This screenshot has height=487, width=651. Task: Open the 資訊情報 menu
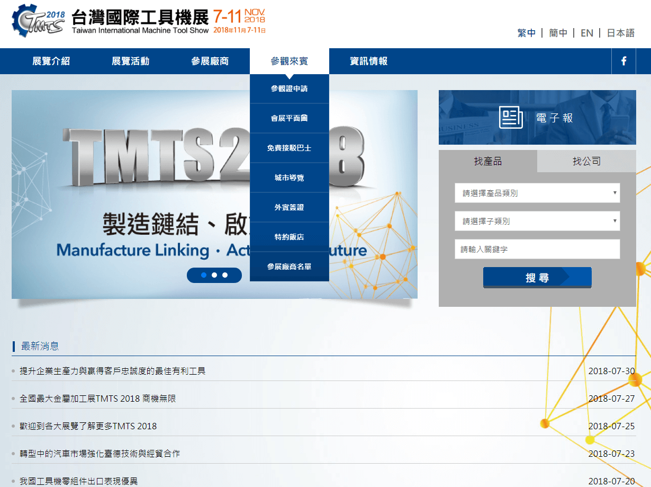pyautogui.click(x=369, y=61)
